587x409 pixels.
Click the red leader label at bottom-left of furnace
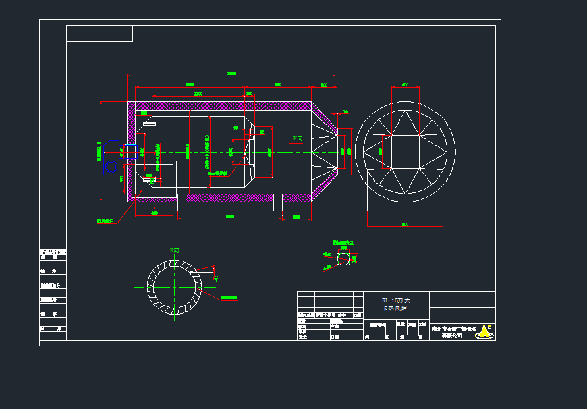tap(106, 221)
